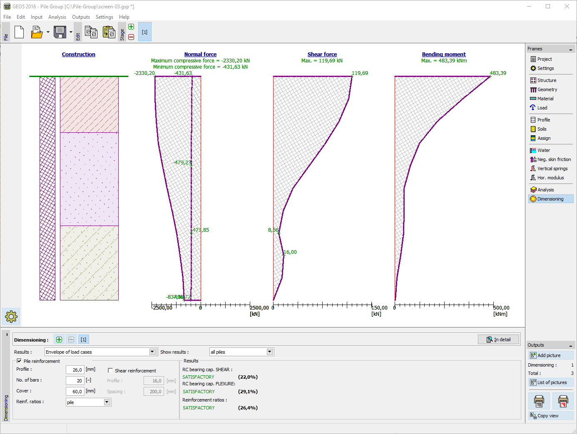Edit the Cover value input field
Viewport: 577px width, 434px height.
coord(74,391)
